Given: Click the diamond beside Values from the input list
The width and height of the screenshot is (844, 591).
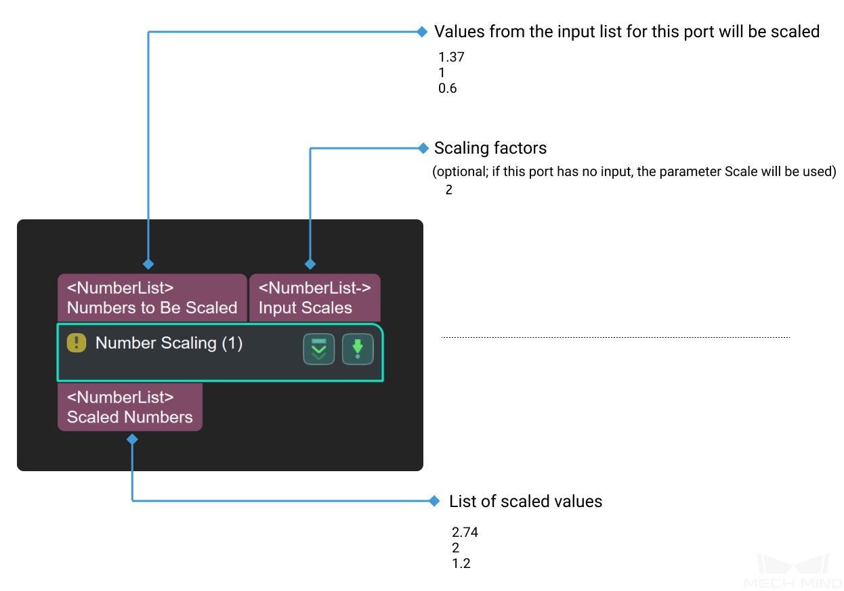Looking at the screenshot, I should (422, 31).
